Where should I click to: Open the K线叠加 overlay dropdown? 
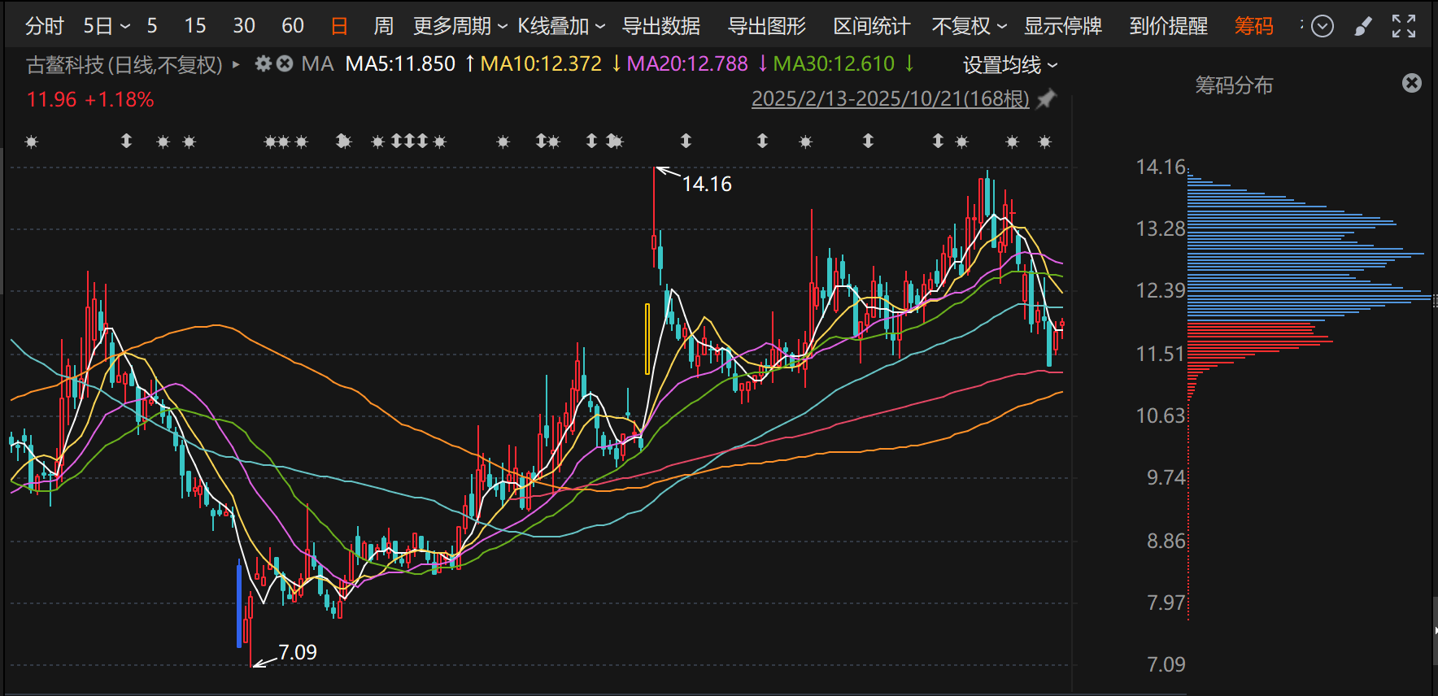pyautogui.click(x=561, y=26)
